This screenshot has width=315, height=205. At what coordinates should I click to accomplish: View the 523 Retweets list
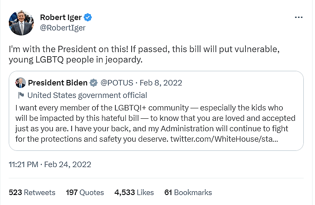(32, 192)
